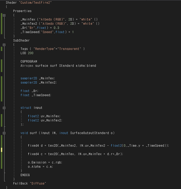Image resolution: width=181 pixels, height=189 pixels.
Task: Click SurfaceOutputStandard in the surf signature
Action: coord(90,133)
